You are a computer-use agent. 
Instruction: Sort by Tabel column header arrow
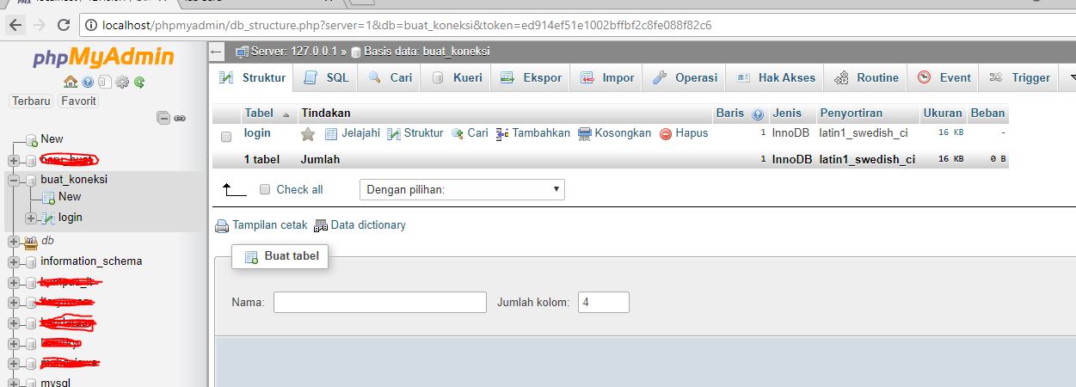click(286, 114)
